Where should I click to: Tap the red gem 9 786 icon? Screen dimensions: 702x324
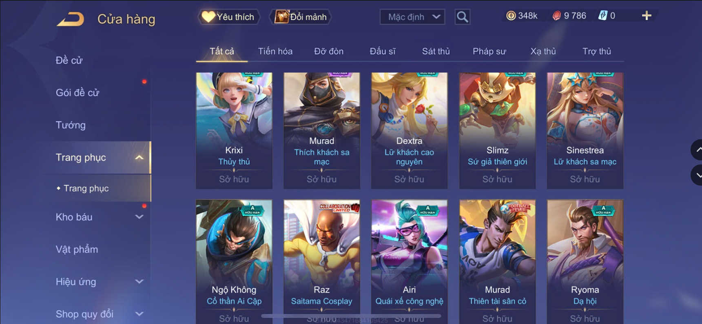point(556,16)
